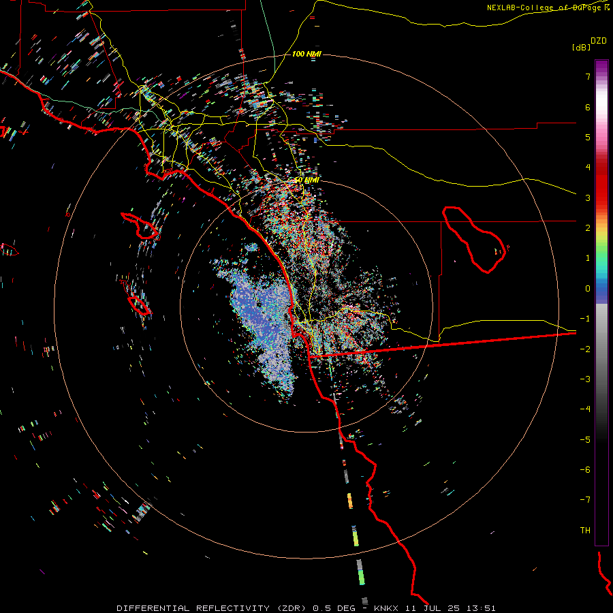Viewport: 613px width, 613px height.
Task: Select the 4 value on the scale
Action: [x=588, y=168]
